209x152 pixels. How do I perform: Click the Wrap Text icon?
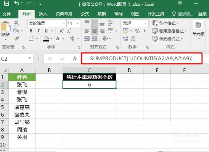point(110,23)
